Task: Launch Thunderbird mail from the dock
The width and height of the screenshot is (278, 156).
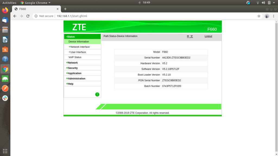Action: tap(5, 20)
